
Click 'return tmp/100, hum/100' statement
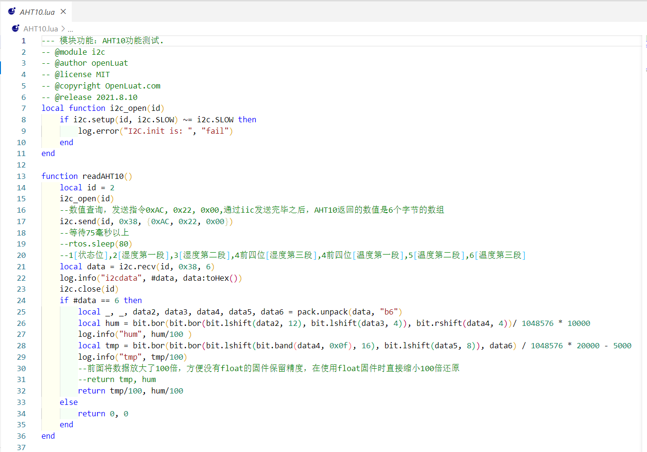[131, 391]
